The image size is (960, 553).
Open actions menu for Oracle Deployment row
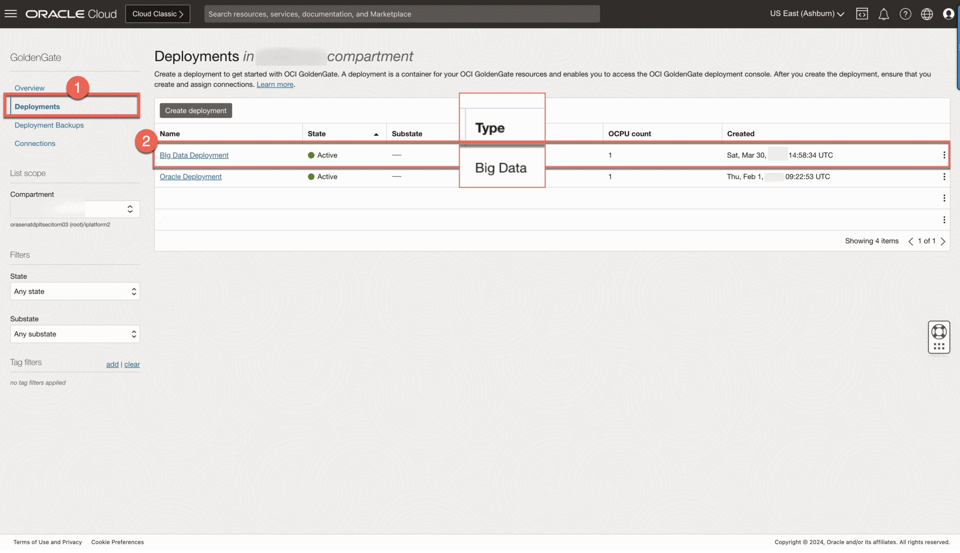[x=943, y=177]
